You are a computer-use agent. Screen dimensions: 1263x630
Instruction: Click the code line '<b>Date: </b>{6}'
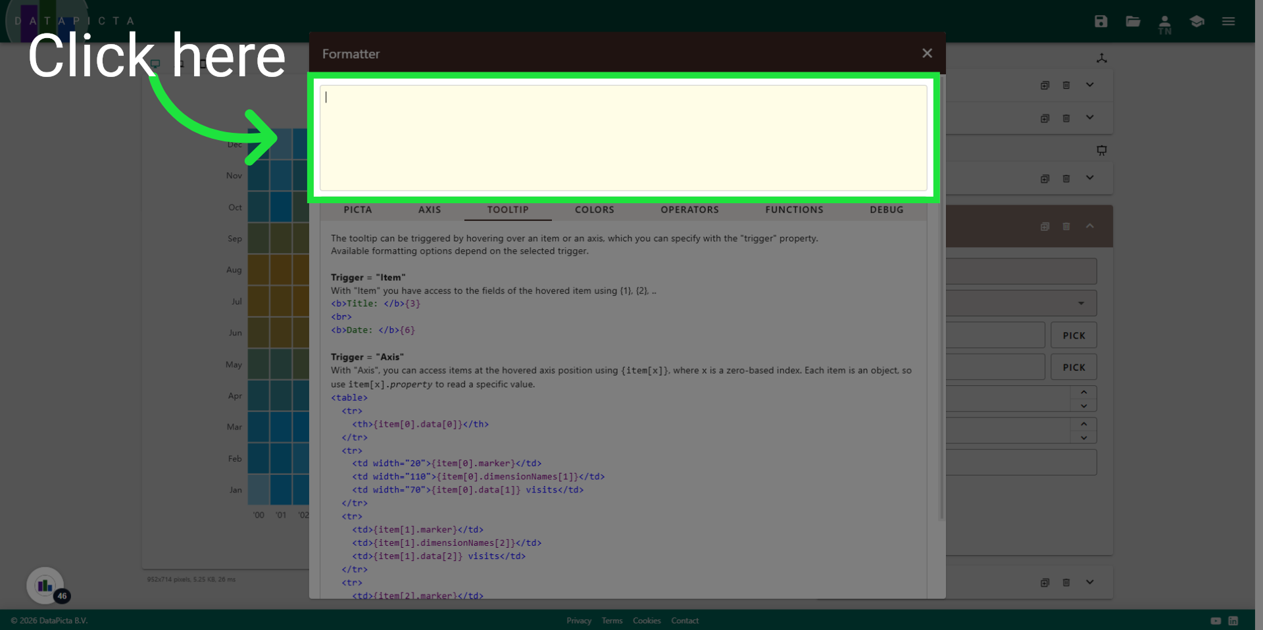[373, 330]
